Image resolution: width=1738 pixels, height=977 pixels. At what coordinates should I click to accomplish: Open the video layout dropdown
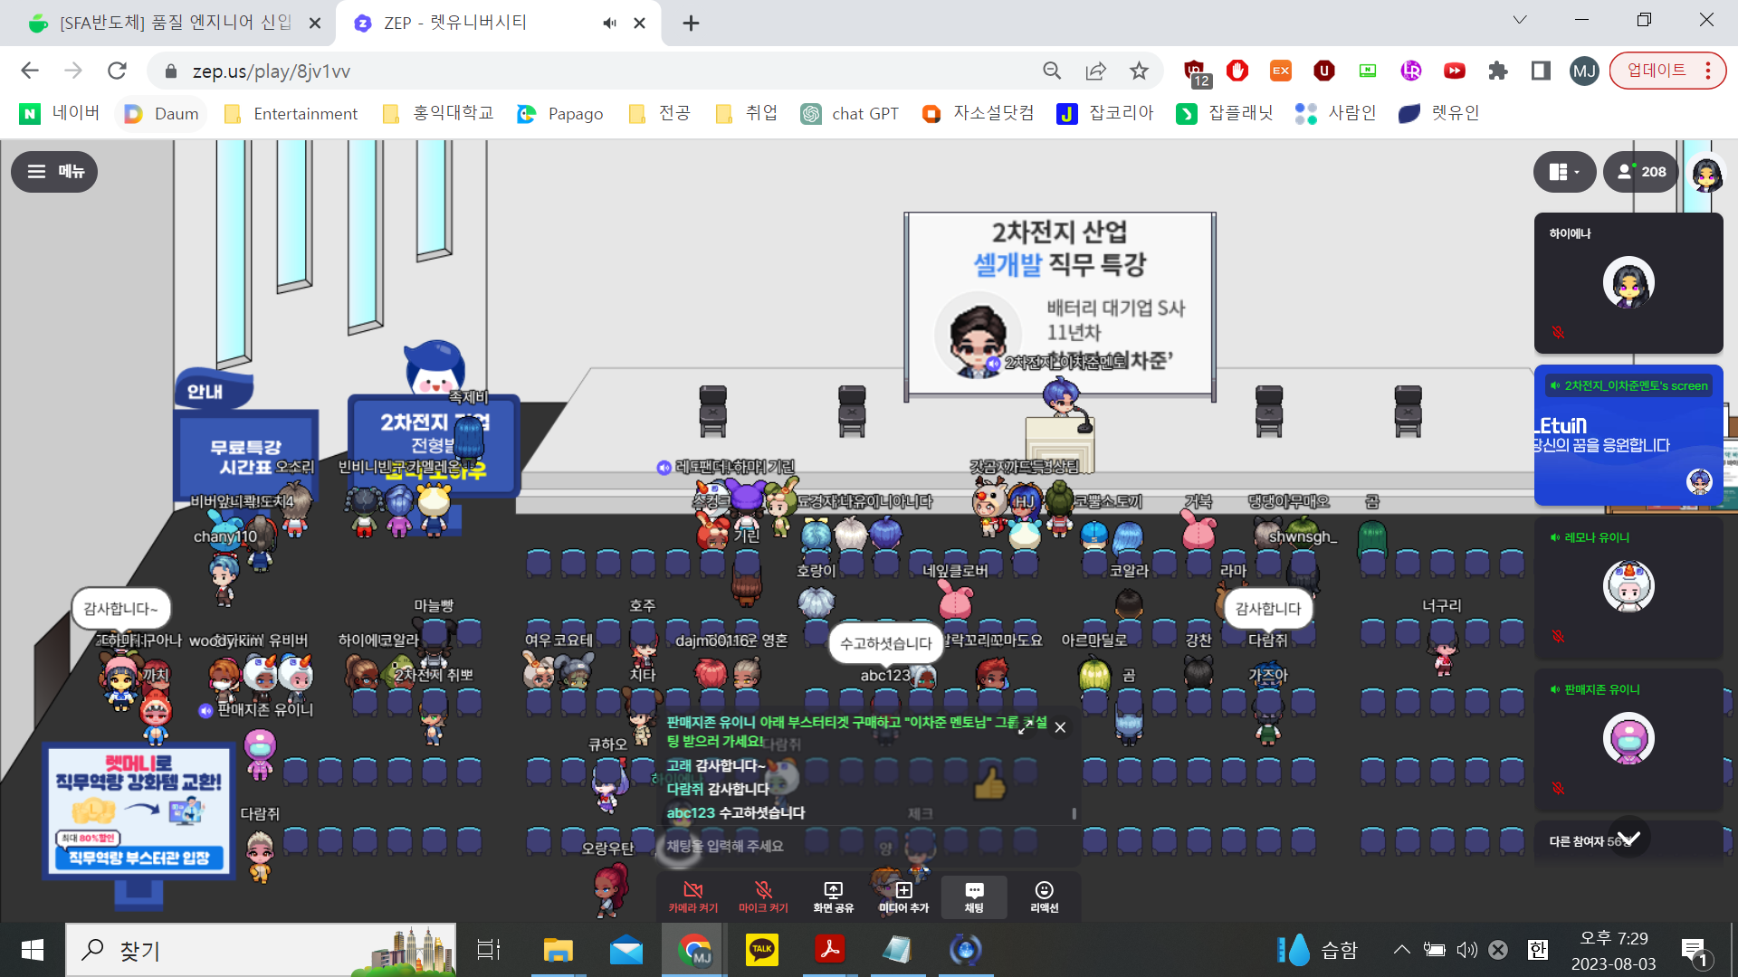point(1564,172)
